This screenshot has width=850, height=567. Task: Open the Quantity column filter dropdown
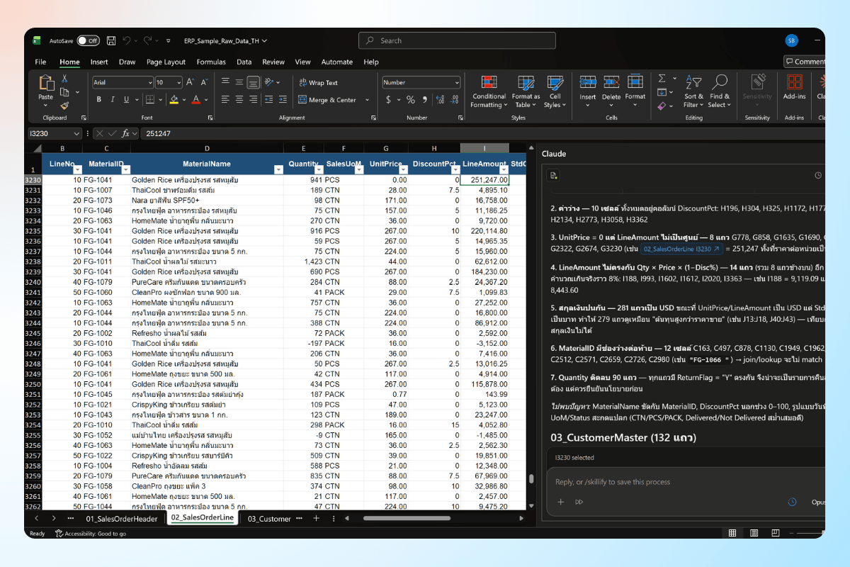(x=319, y=169)
